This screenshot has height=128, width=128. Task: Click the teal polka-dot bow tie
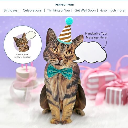pyautogui.click(x=60, y=72)
